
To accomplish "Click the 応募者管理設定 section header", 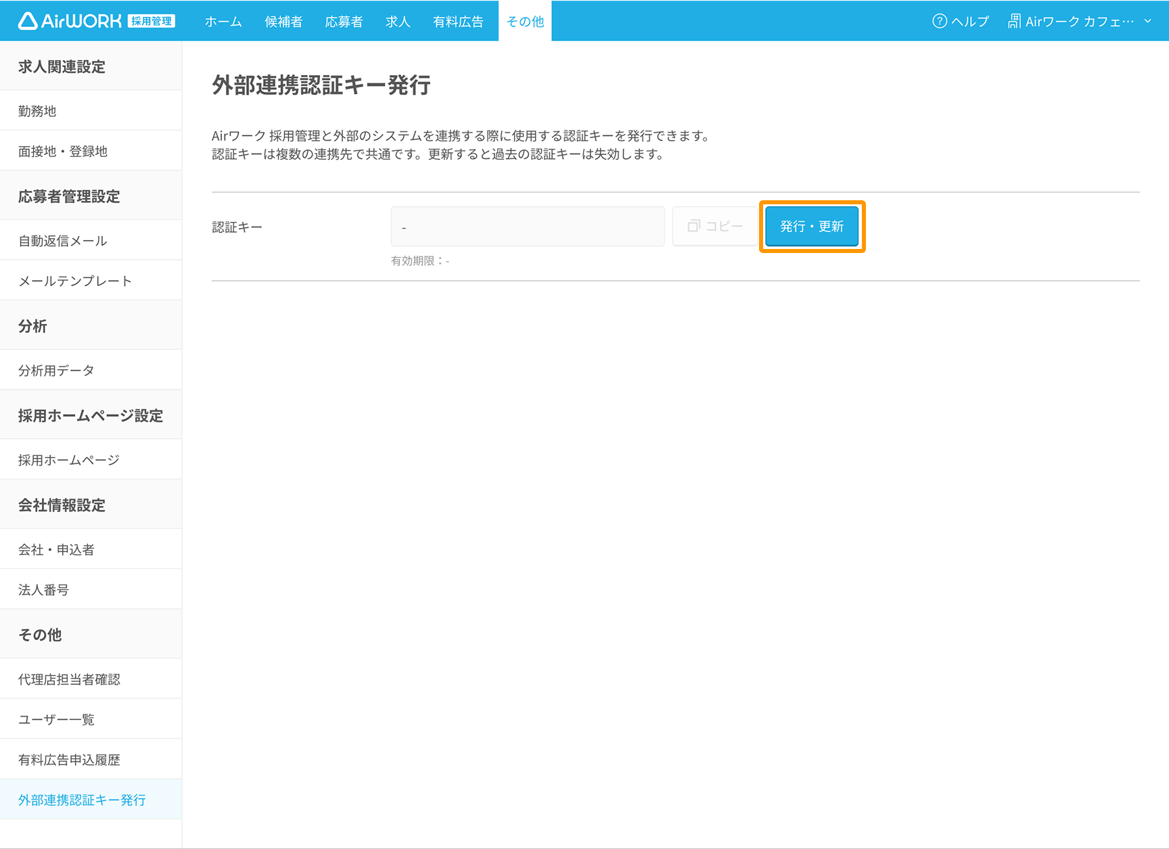I will coord(69,196).
